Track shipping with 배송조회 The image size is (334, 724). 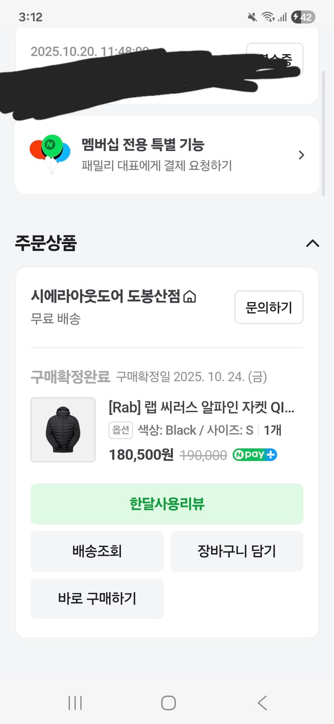click(97, 551)
